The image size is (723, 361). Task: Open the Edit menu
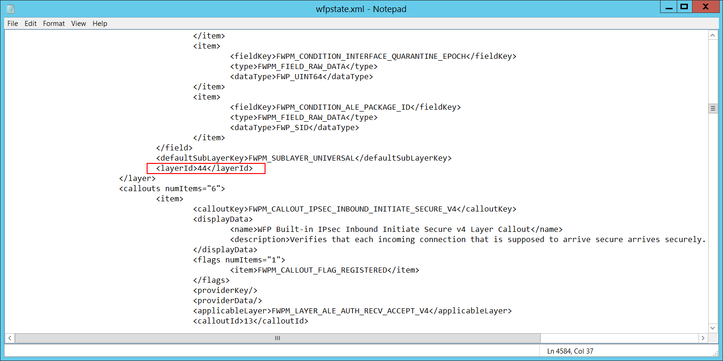pyautogui.click(x=31, y=23)
